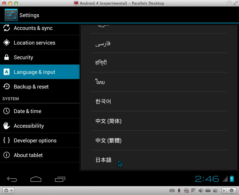Click the location target icon
This screenshot has width=239, height=195.
click(7, 42)
